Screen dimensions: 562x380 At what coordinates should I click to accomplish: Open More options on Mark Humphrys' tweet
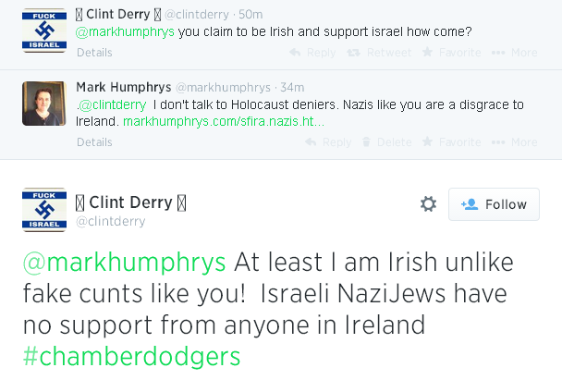point(515,142)
